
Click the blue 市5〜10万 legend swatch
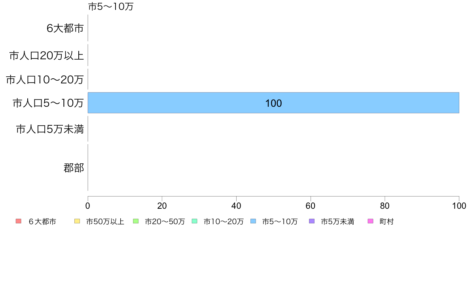pos(253,221)
